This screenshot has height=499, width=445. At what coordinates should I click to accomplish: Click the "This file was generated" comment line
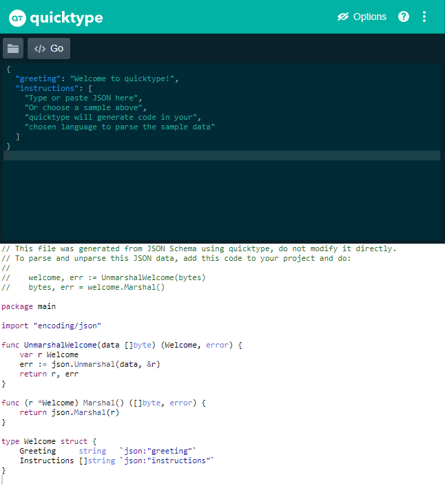coord(199,248)
